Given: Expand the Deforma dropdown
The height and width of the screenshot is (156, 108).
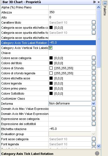Looking at the screenshot, I should click(93, 104).
